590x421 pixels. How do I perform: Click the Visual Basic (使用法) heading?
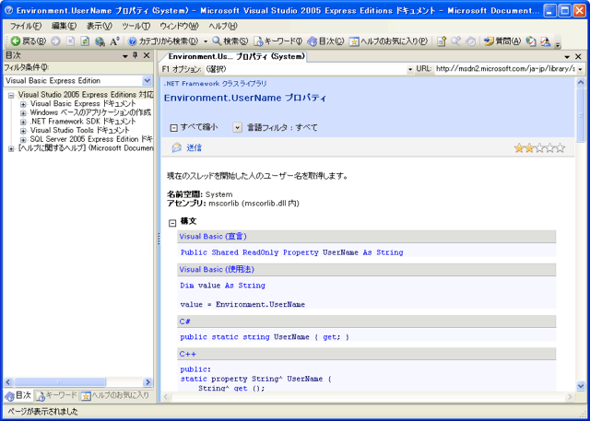[x=217, y=270]
